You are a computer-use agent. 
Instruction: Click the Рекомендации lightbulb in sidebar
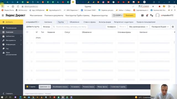[x=4, y=28]
